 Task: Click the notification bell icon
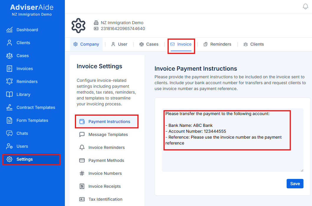pyautogui.click(x=306, y=6)
